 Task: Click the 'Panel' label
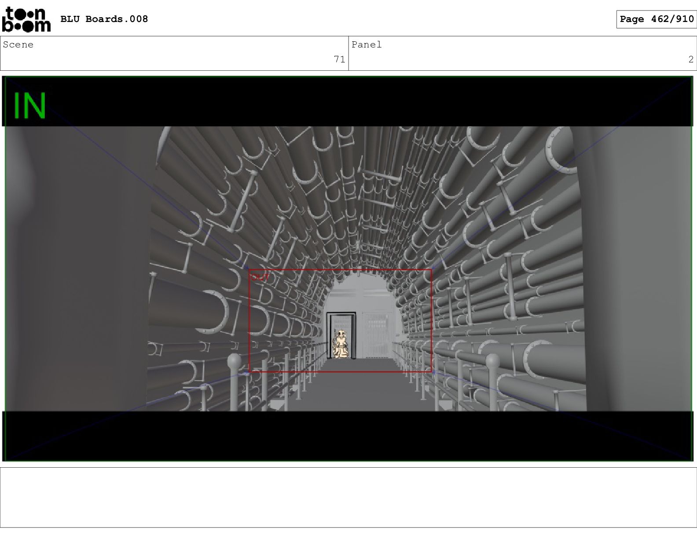[x=367, y=44]
